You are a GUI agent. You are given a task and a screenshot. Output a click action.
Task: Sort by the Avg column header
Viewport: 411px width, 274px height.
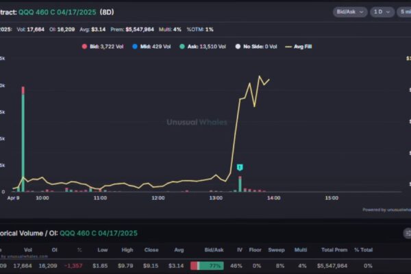(179, 250)
